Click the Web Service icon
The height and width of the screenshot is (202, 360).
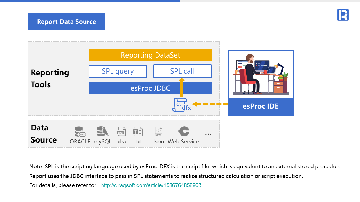[x=184, y=131]
